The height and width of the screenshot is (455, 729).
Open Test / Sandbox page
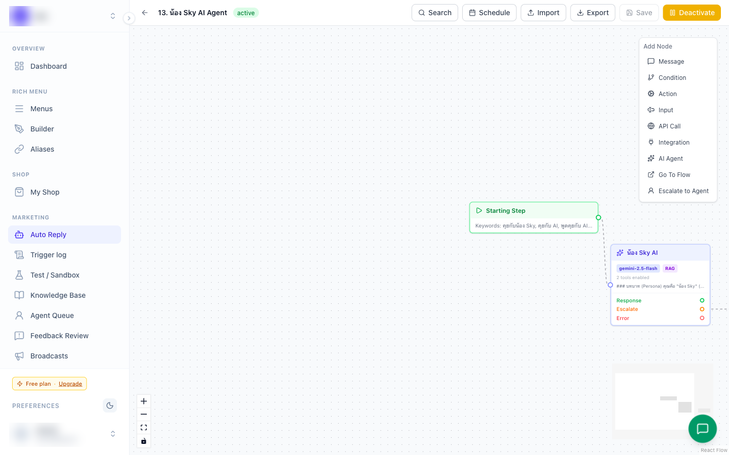pyautogui.click(x=64, y=275)
